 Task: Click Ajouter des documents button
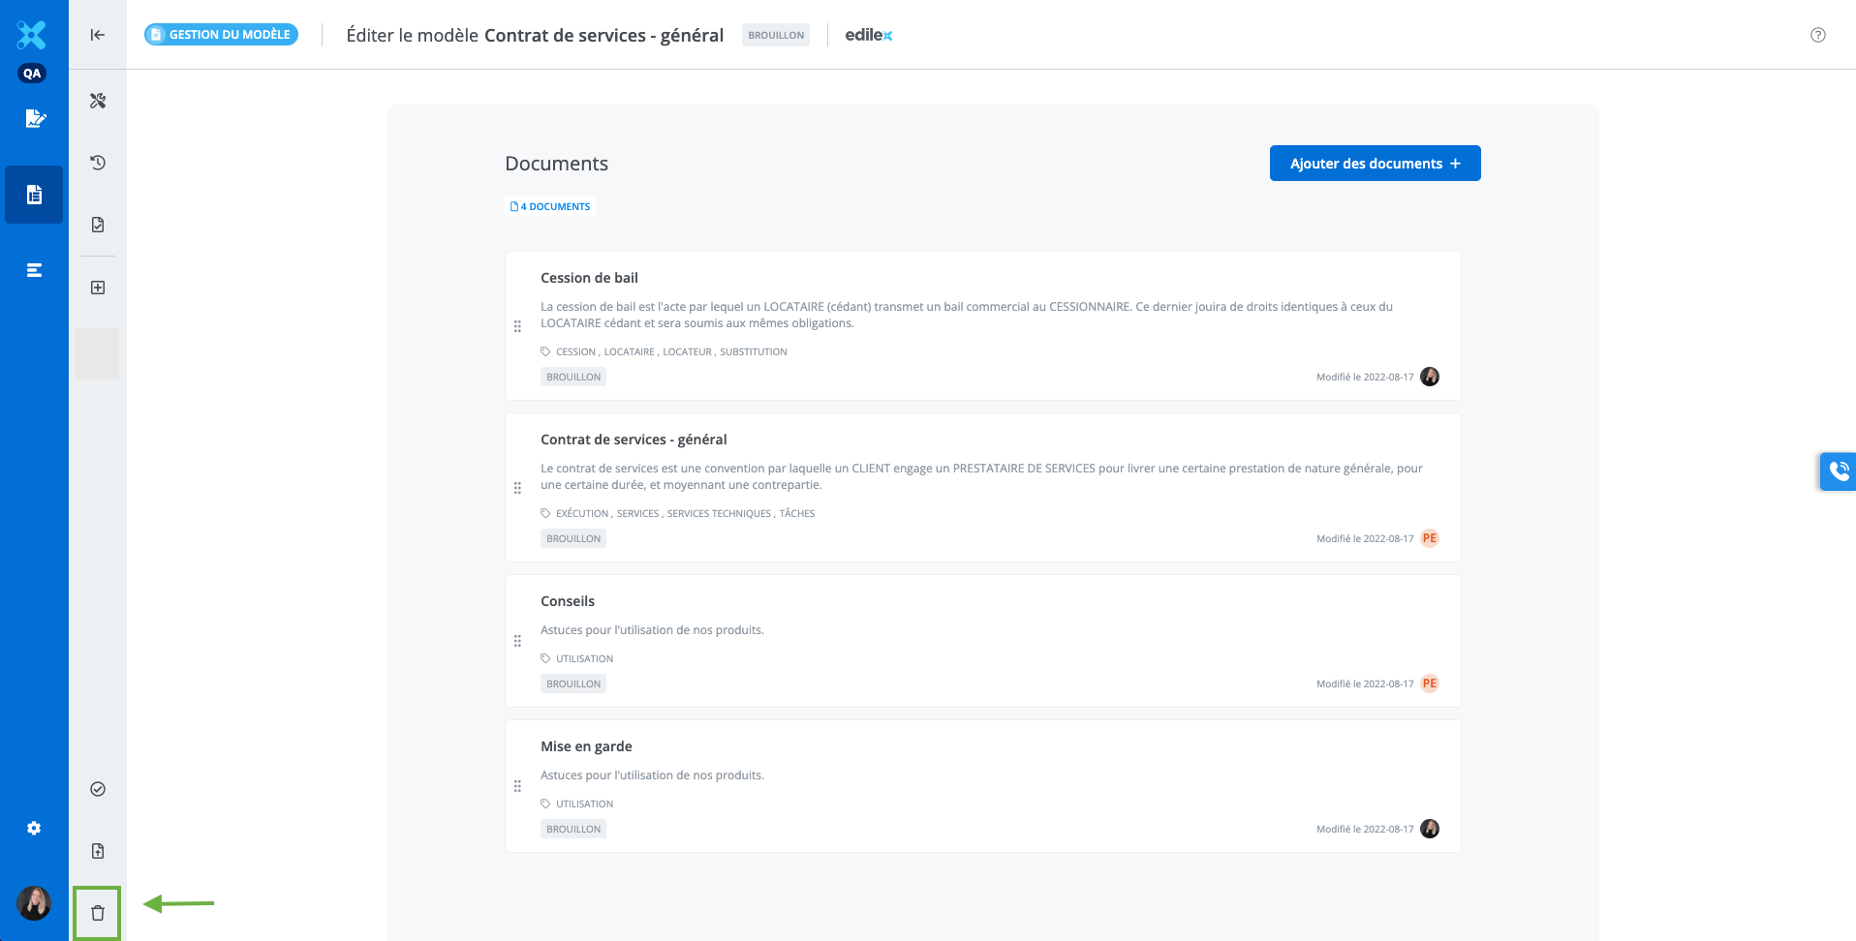pyautogui.click(x=1375, y=164)
